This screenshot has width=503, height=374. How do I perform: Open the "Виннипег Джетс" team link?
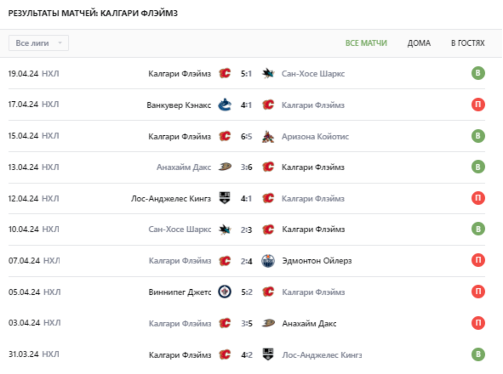pyautogui.click(x=180, y=292)
